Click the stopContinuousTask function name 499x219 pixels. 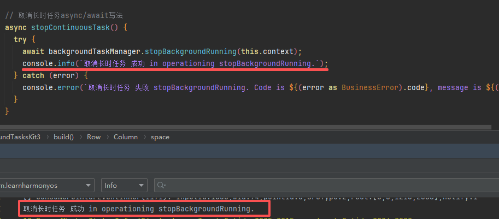tap(71, 27)
